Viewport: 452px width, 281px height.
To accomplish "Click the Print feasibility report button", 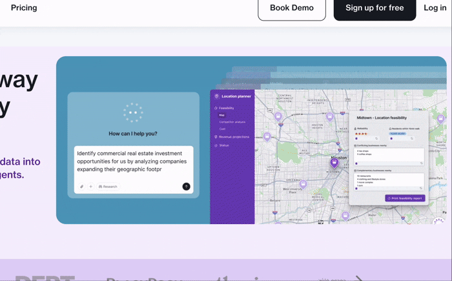I will coord(405,198).
